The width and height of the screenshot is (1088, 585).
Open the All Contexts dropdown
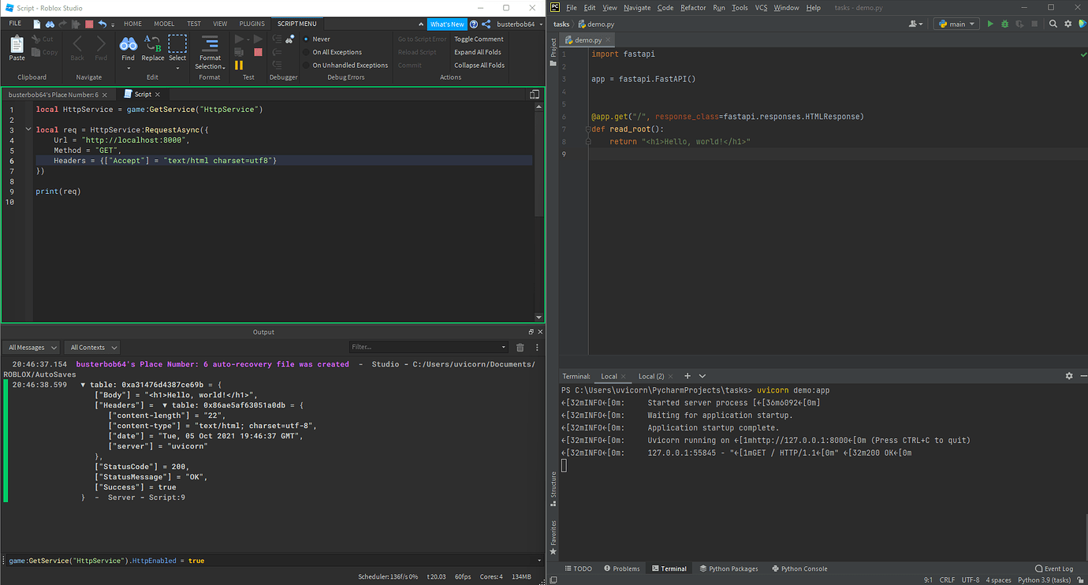[x=91, y=347]
